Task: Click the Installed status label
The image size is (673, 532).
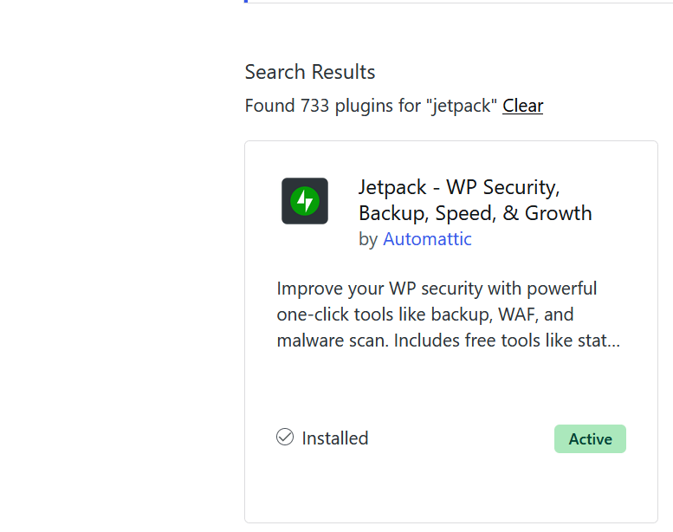Action: point(334,438)
